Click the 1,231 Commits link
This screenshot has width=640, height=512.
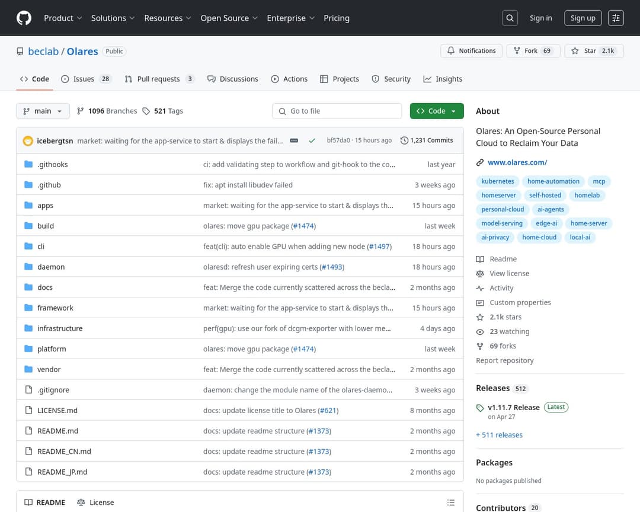coord(427,140)
